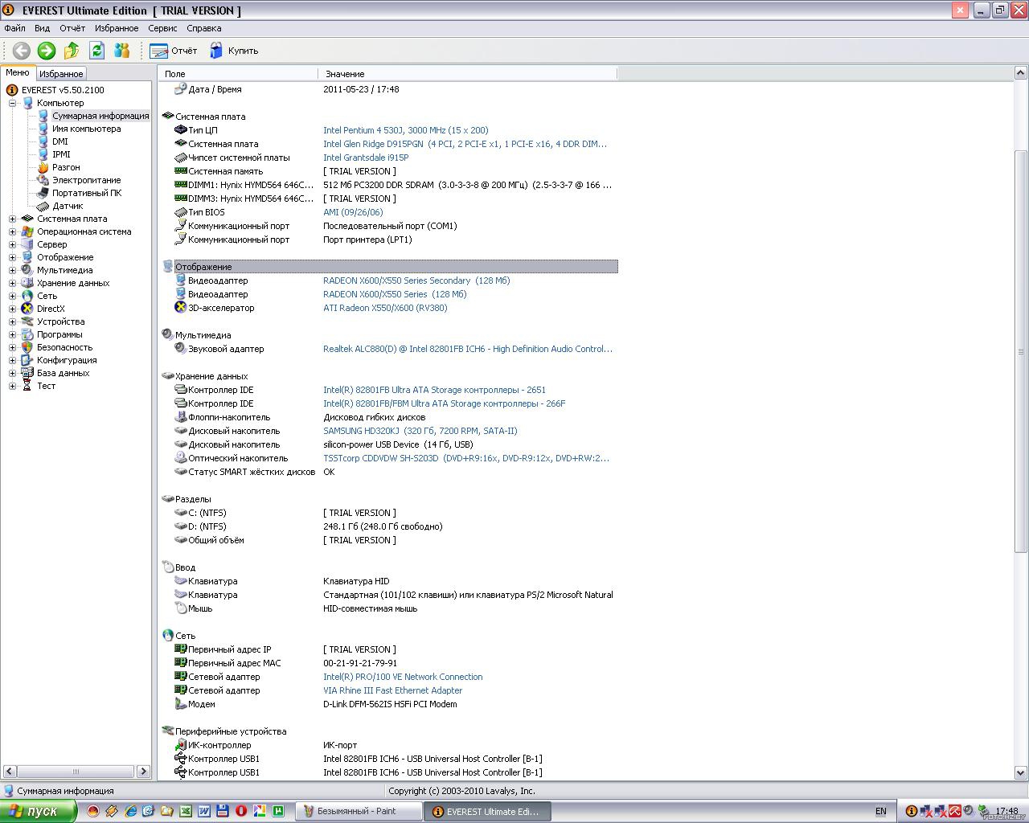Screen dimensions: 1029x823
Task: Click the main pane vertical scrollbar down arrow
Action: (x=1021, y=772)
